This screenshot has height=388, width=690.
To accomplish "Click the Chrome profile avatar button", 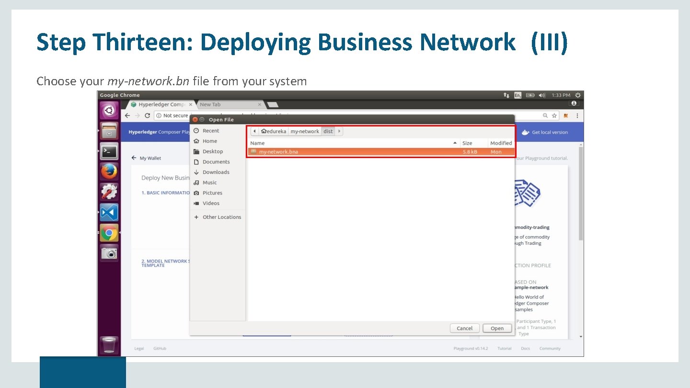I will click(575, 103).
